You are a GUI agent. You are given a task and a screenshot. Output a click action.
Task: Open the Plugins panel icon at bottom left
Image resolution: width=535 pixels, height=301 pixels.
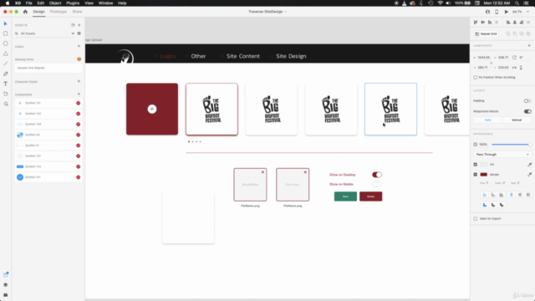pos(6,294)
